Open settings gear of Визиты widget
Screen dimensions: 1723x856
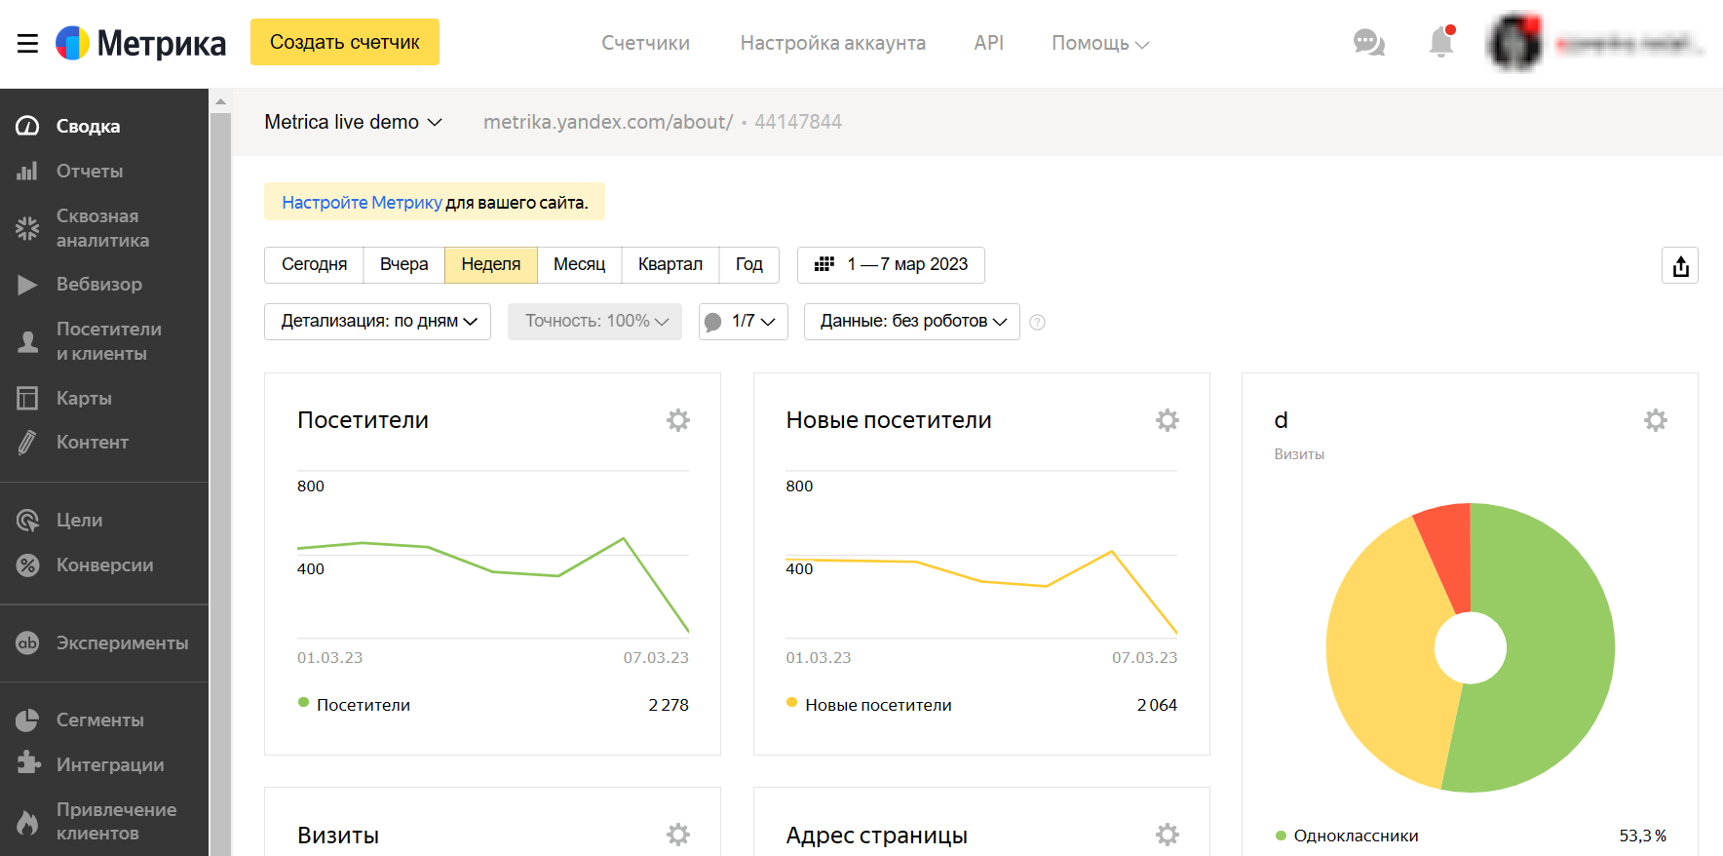(678, 835)
